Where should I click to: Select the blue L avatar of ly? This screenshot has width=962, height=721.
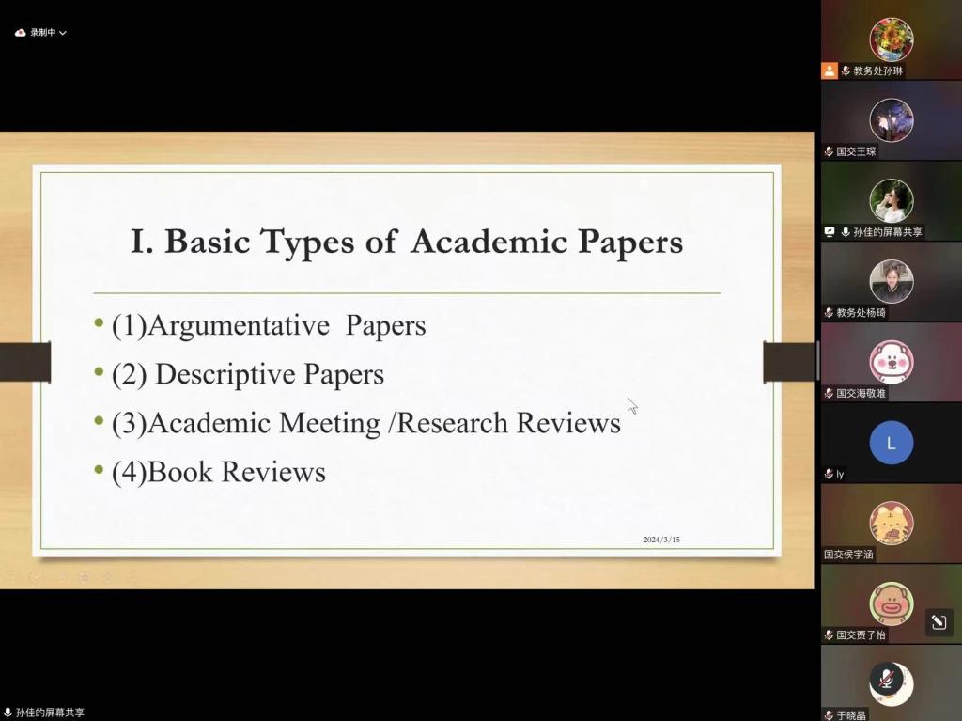pyautogui.click(x=891, y=443)
